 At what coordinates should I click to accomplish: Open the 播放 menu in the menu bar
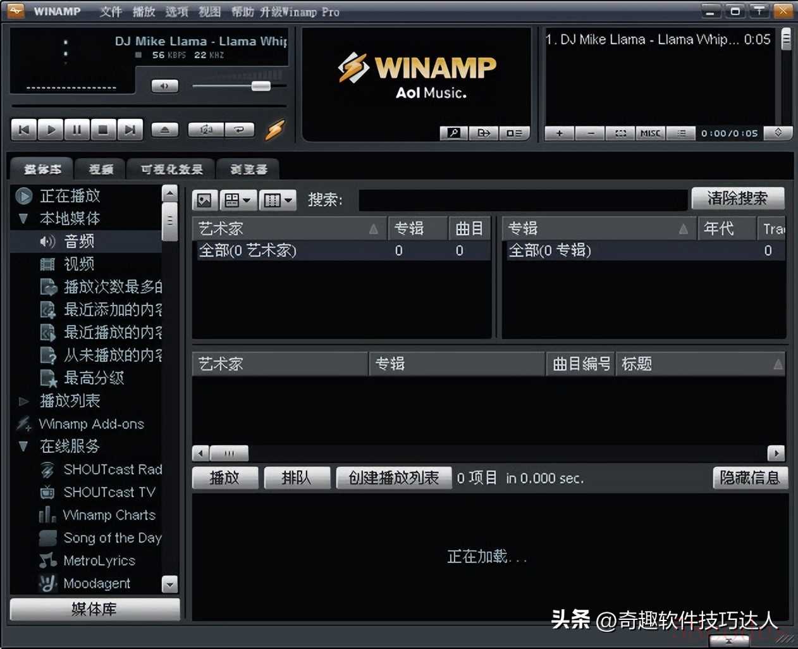pos(144,11)
